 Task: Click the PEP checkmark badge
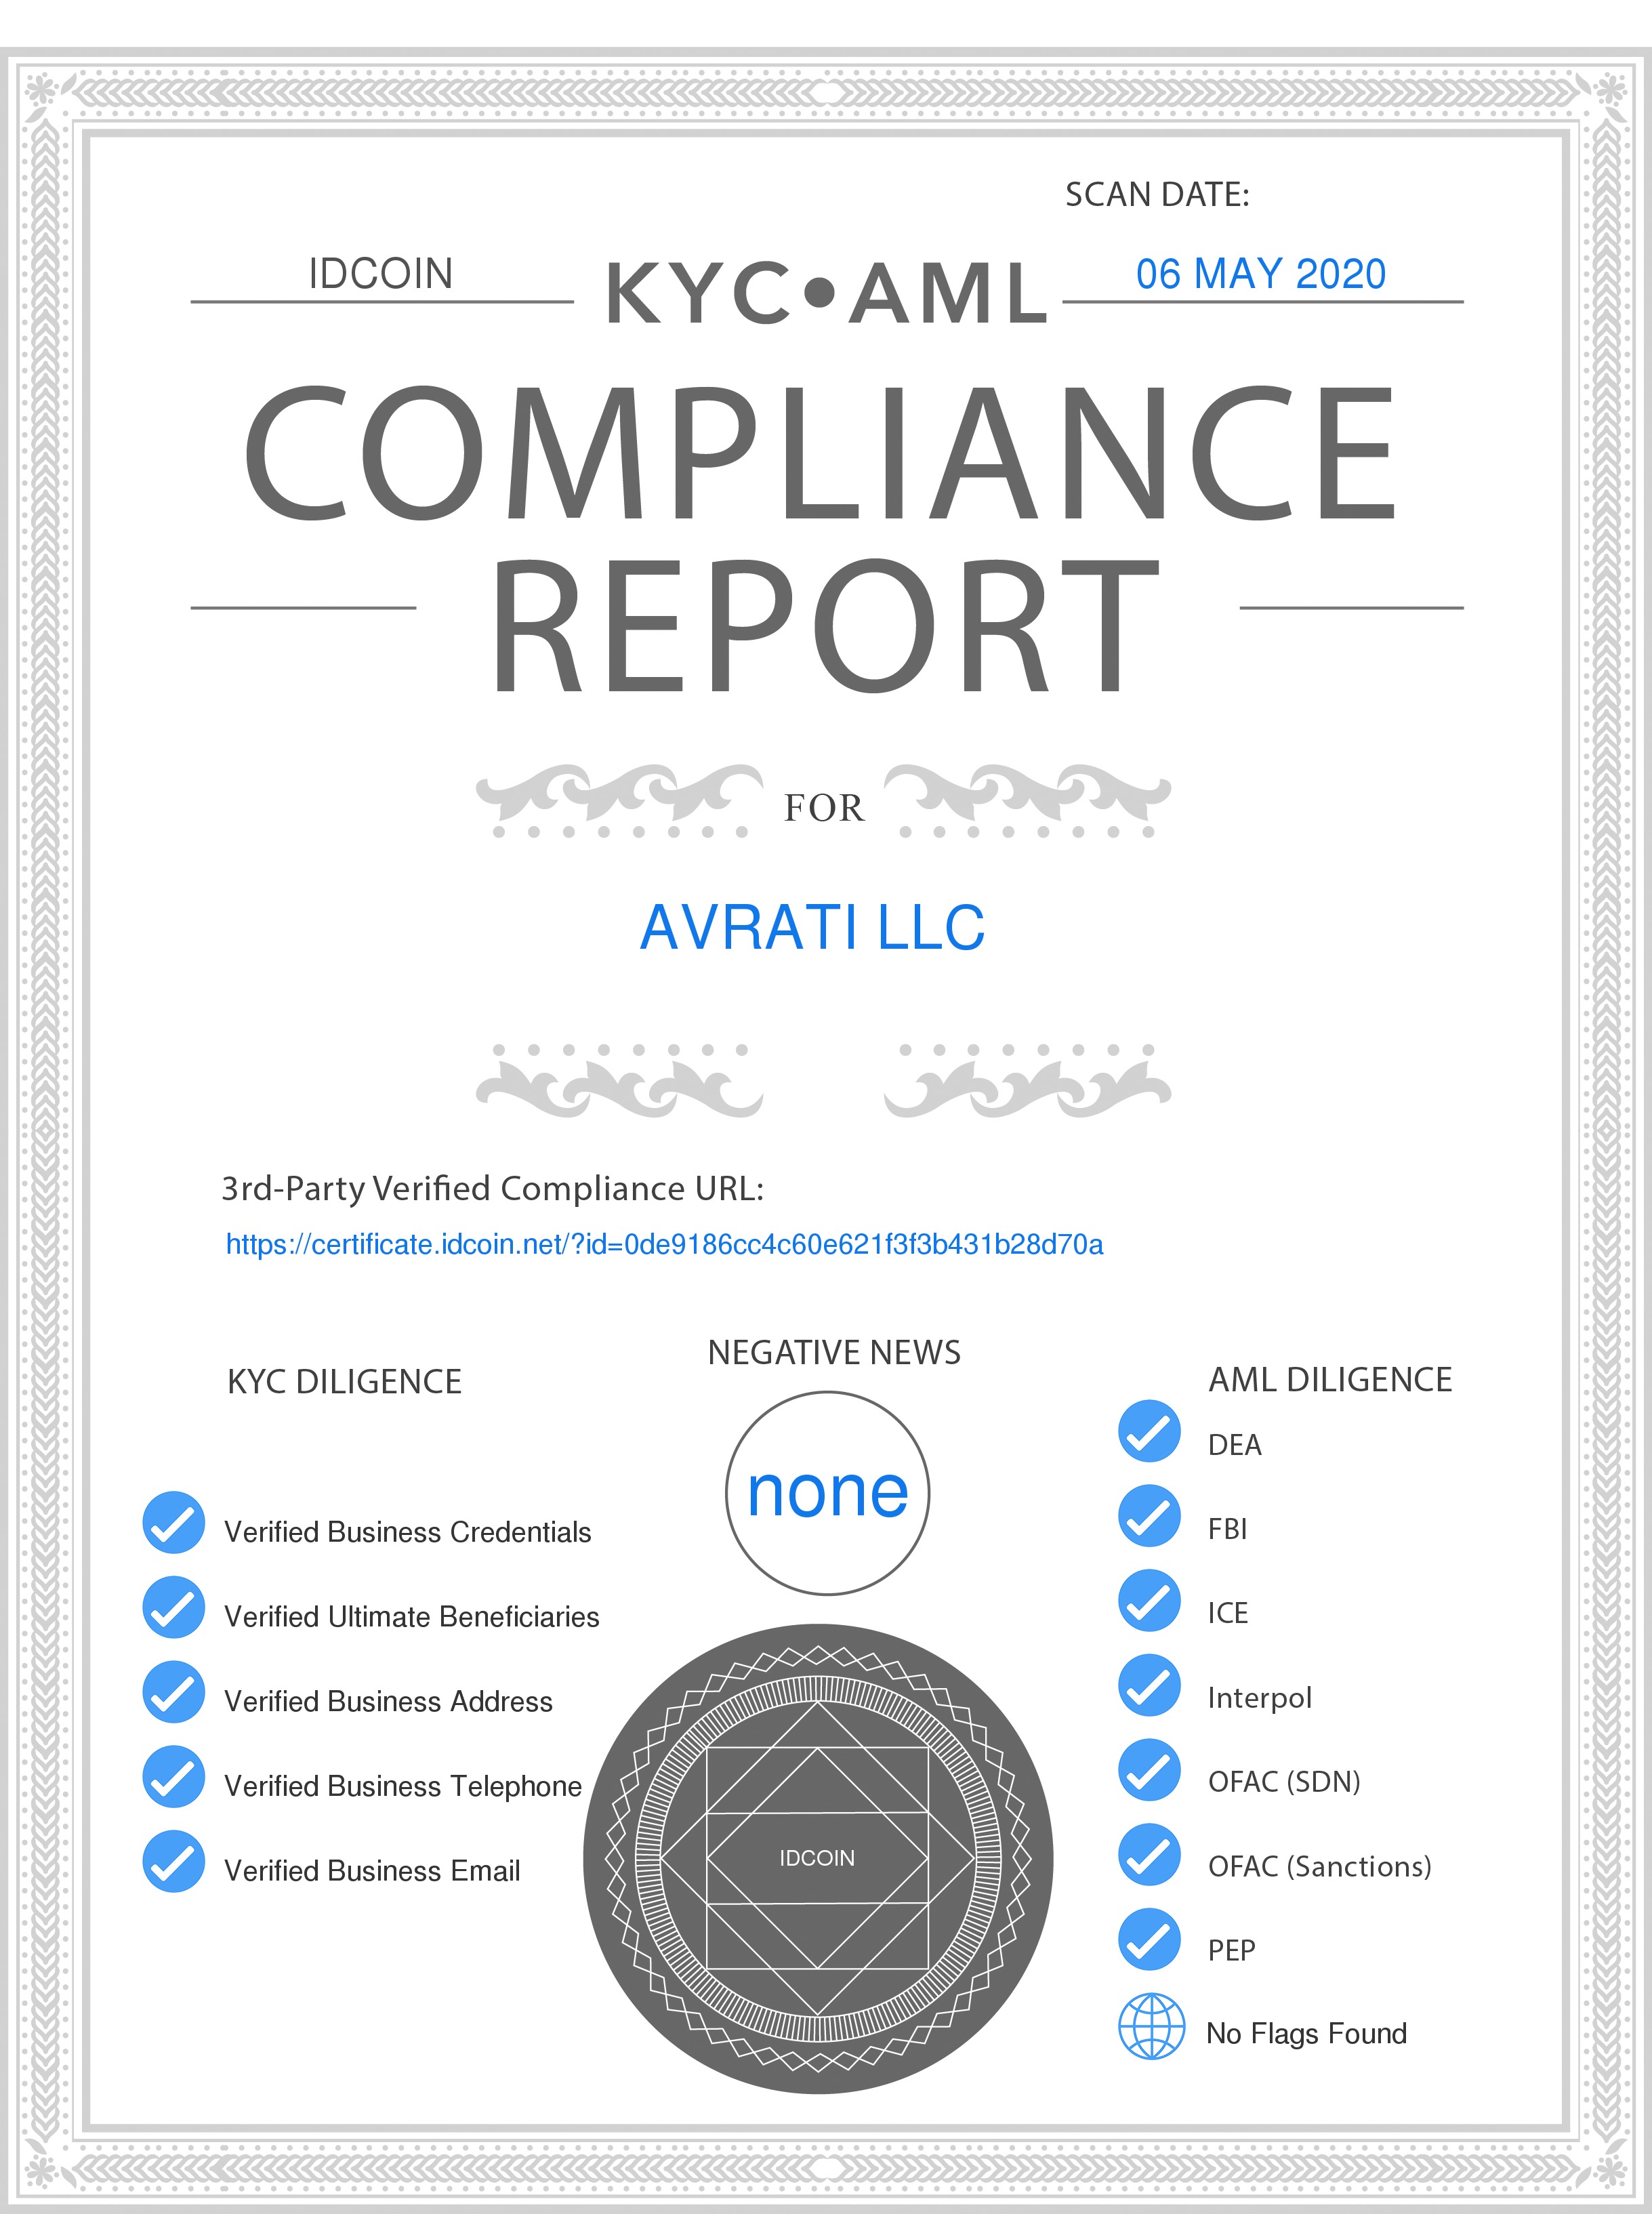pyautogui.click(x=1149, y=1939)
